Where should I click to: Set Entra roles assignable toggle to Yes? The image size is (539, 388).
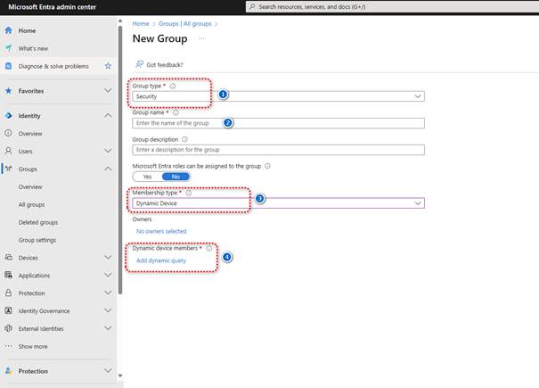coord(148,177)
